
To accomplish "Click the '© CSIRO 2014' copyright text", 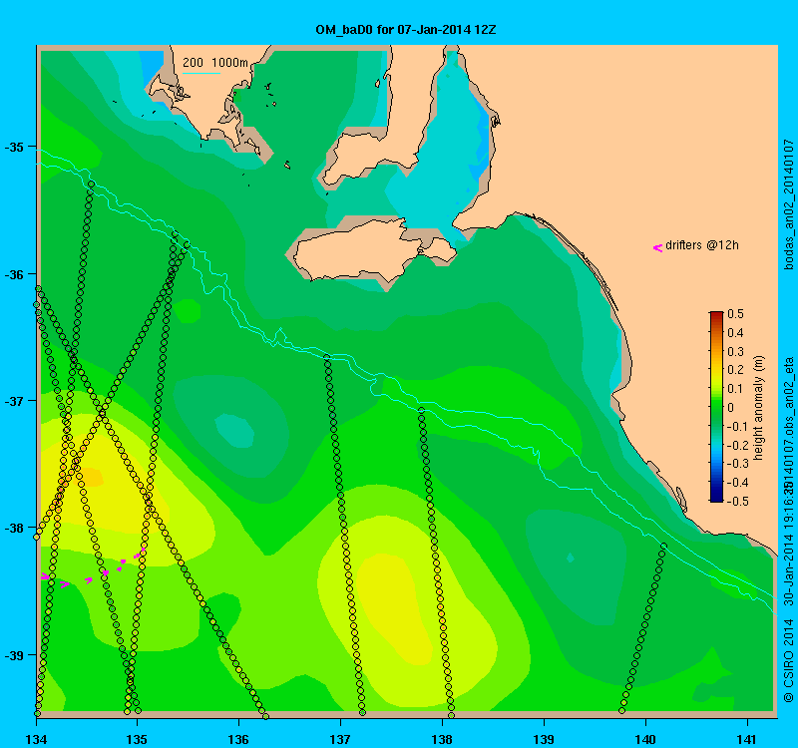I will [x=788, y=661].
